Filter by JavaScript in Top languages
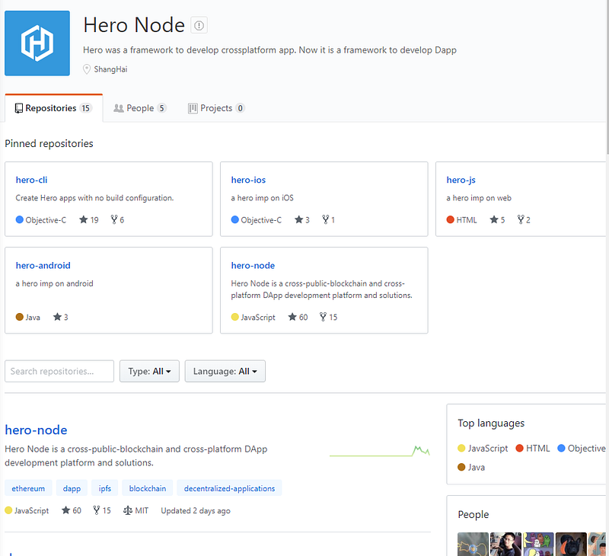This screenshot has height=556, width=609. (483, 449)
